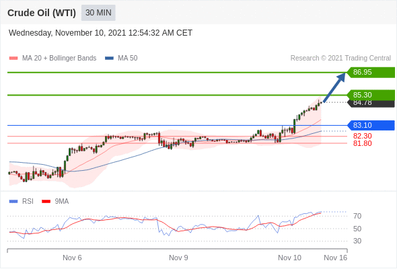
Task: Click the Nov 9 date axis label
Action: [178, 258]
